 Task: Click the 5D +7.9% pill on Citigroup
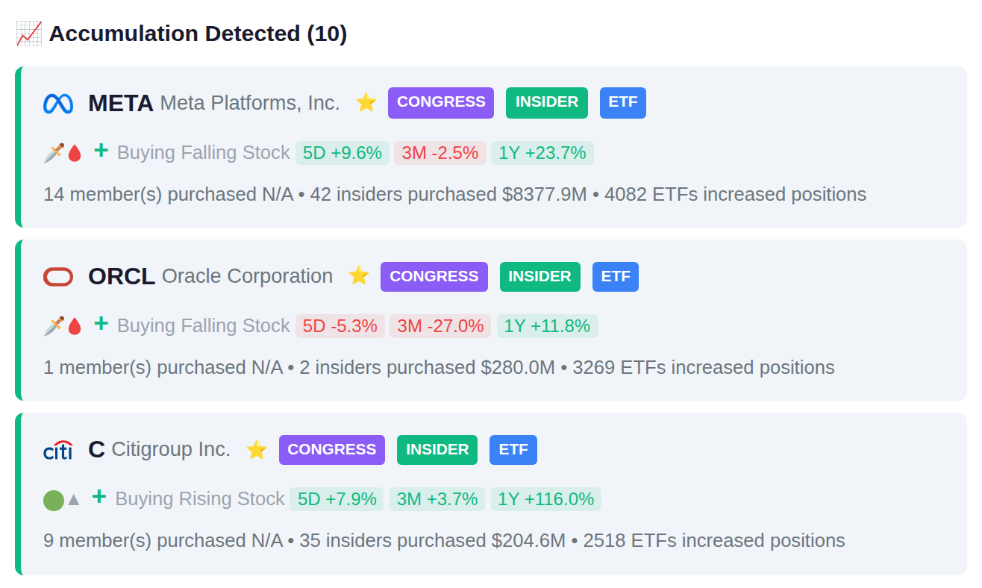point(337,499)
